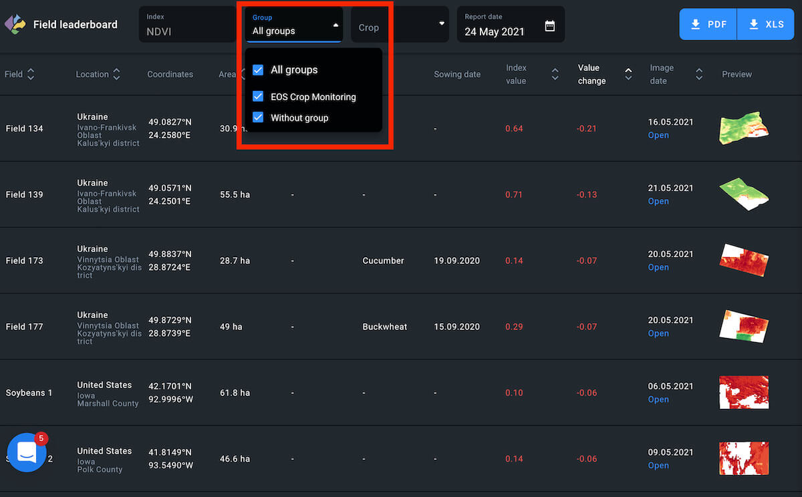Viewport: 802px width, 497px height.
Task: Toggle the EOS Crop Monitoring checkbox
Action: (x=258, y=97)
